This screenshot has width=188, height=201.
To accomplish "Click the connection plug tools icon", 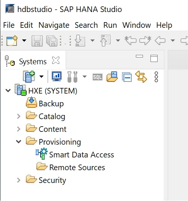I will click(72, 77).
